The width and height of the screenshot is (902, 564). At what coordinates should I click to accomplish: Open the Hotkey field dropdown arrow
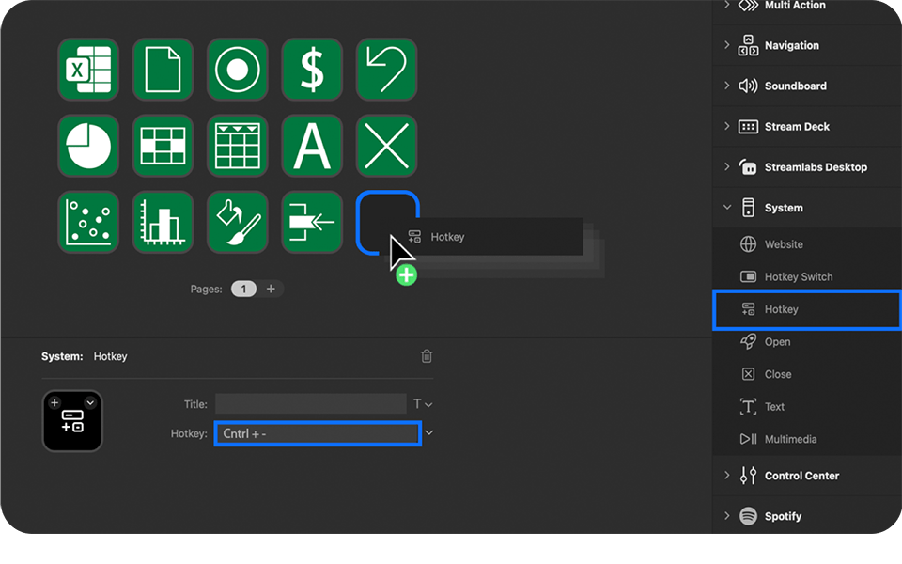click(429, 432)
